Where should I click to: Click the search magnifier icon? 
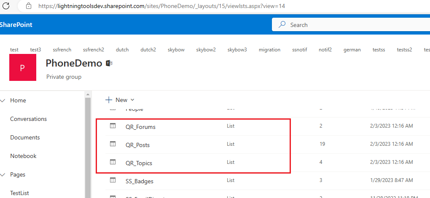click(282, 25)
